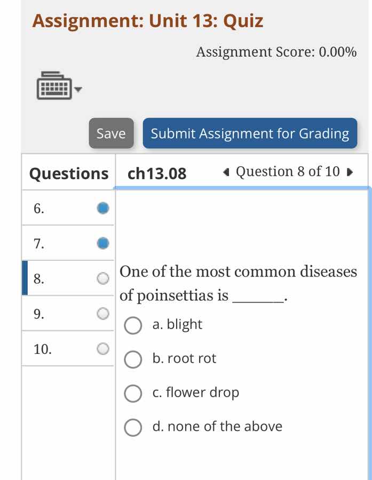Pick d. none of the above
Viewport: 372px width, 480px height.
133,428
